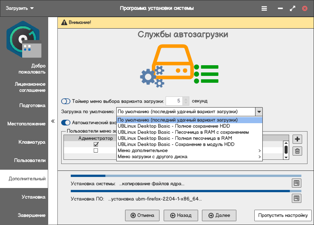Click the system installation progress bar
This screenshot has width=314, height=225.
(186, 176)
